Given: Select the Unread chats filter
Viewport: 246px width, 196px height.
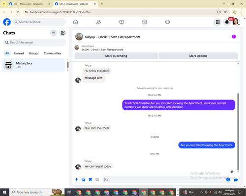Looking at the screenshot, I should tap(19, 53).
